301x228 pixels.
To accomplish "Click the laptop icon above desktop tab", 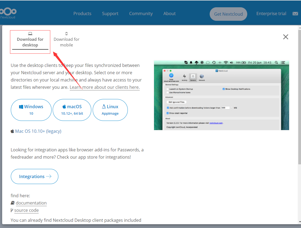I will 30,33.
